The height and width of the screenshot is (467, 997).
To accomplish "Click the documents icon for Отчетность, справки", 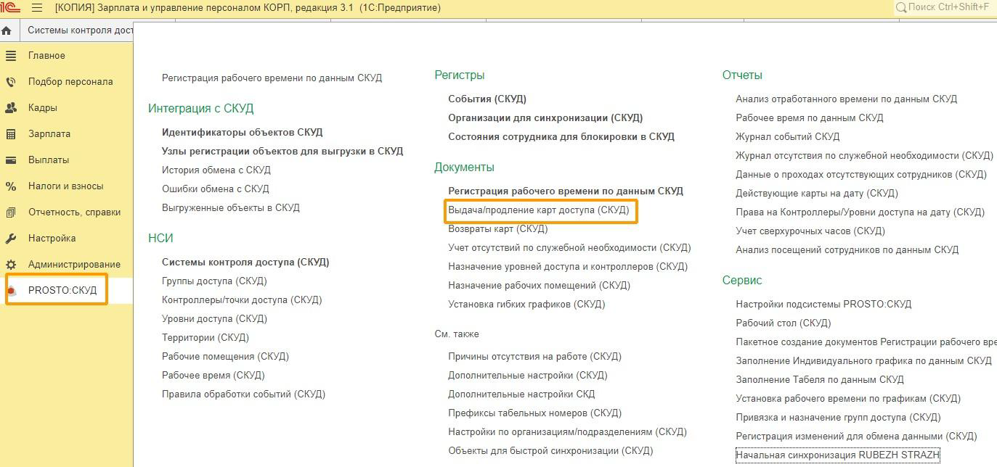I will click(11, 212).
